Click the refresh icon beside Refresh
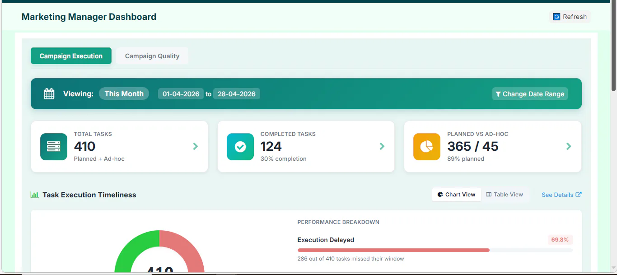Viewport: 617px width, 275px height. (x=556, y=17)
